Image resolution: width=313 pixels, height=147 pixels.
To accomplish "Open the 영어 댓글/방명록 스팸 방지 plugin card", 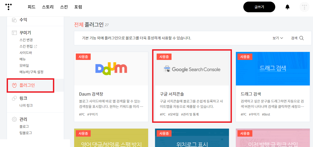I will pyautogui.click(x=111, y=138).
